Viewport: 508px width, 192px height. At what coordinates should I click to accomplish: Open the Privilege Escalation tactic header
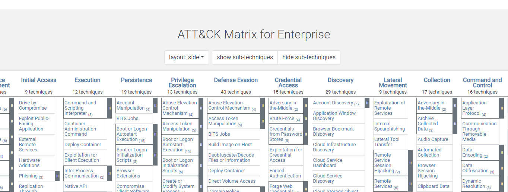[182, 82]
